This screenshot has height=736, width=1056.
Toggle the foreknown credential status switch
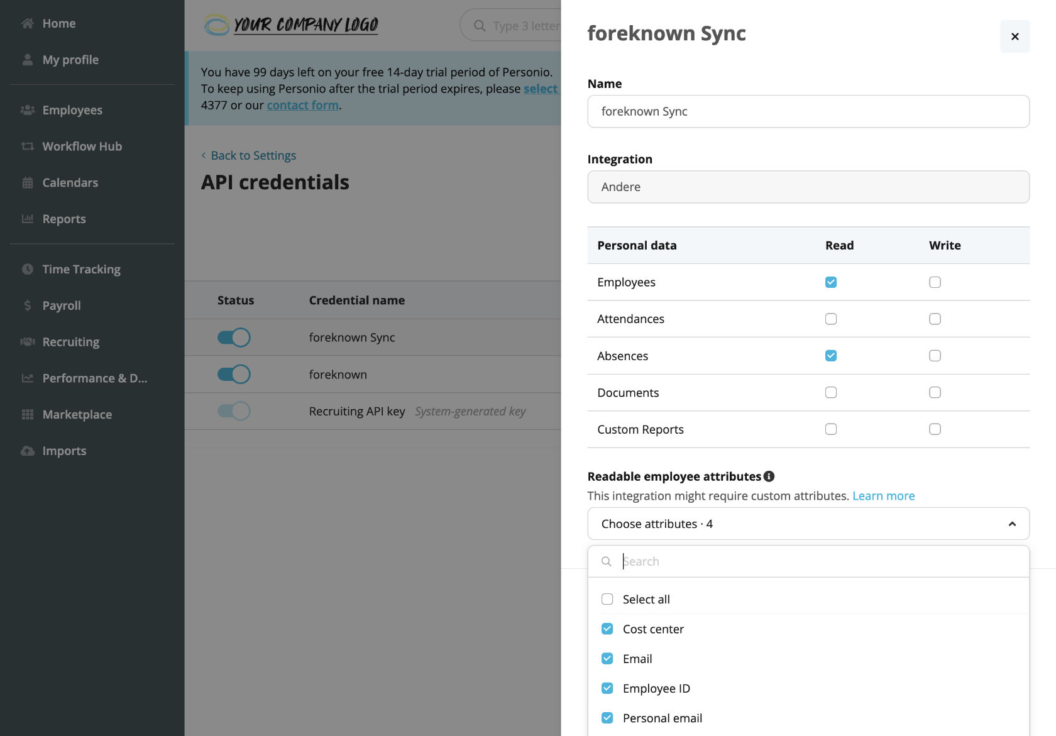pos(234,375)
